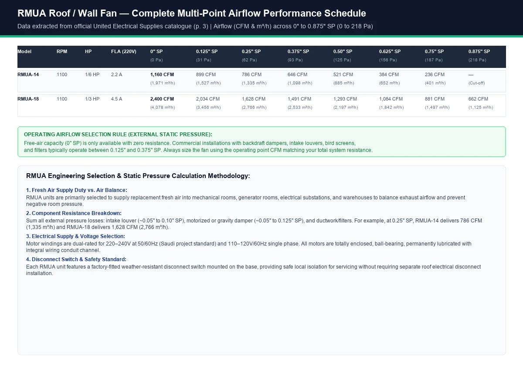Click the 0.25" SP column header
Screen dimensions: 523x370
coord(251,51)
